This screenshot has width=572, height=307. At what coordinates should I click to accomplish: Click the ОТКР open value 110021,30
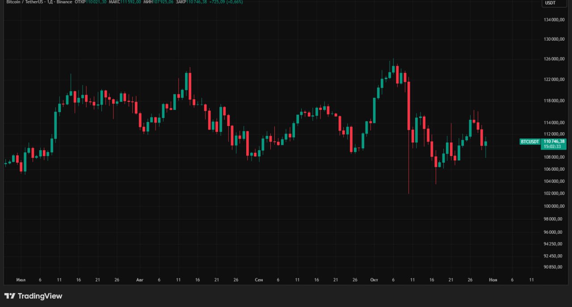[x=97, y=2]
